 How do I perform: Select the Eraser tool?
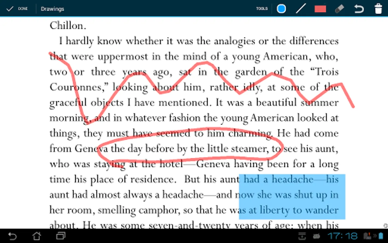point(339,9)
